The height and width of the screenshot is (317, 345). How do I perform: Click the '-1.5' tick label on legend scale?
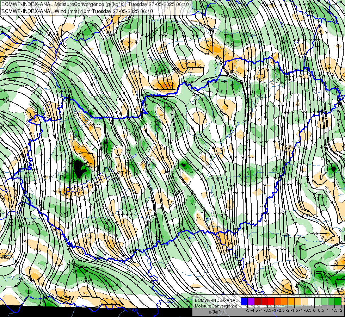coord(294,310)
